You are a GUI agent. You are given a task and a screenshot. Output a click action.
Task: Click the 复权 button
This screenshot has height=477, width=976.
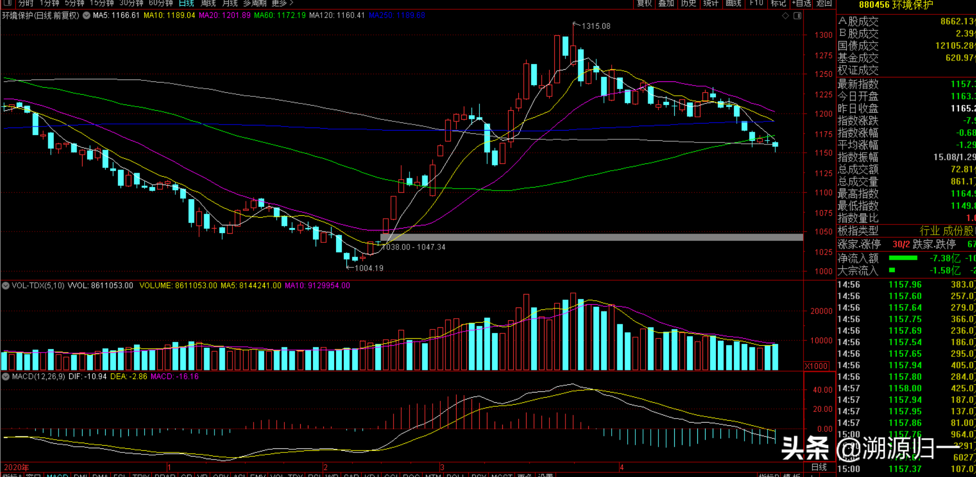pyautogui.click(x=644, y=3)
